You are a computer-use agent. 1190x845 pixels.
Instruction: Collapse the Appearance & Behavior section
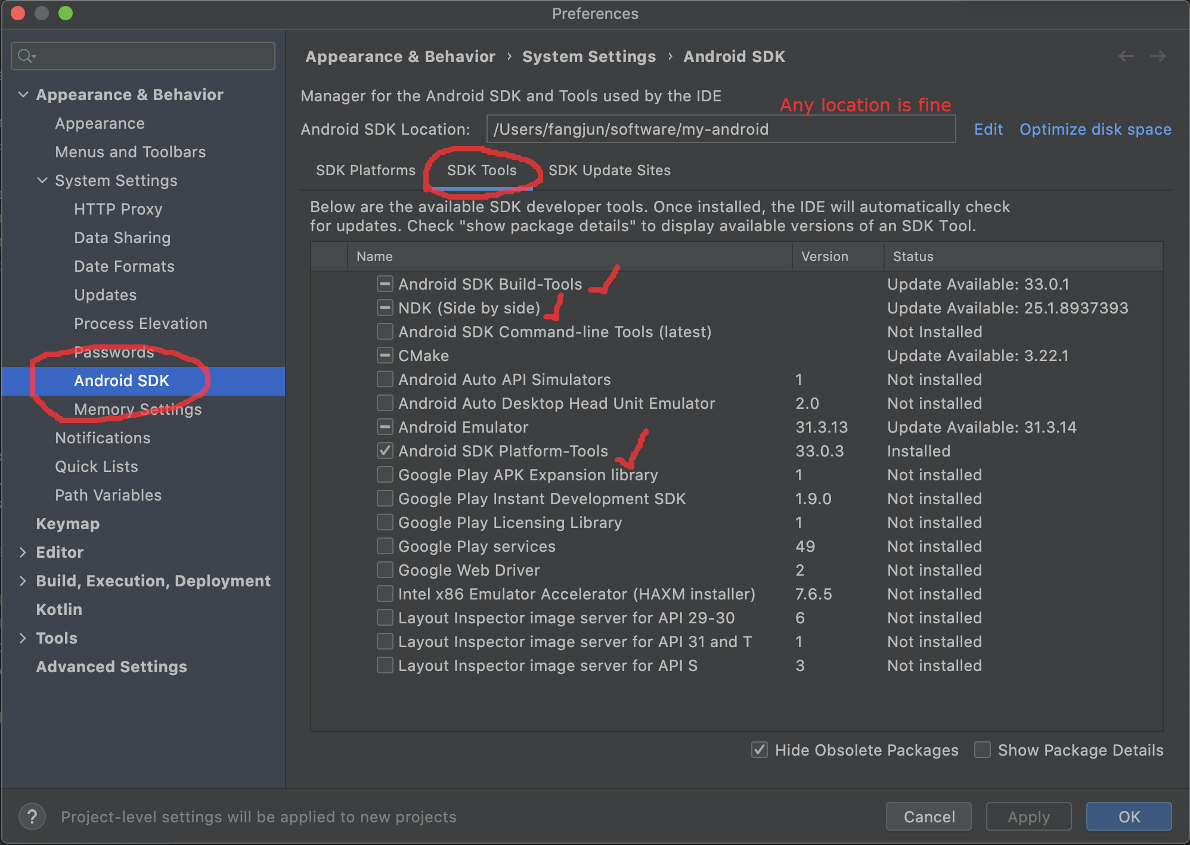(x=23, y=94)
